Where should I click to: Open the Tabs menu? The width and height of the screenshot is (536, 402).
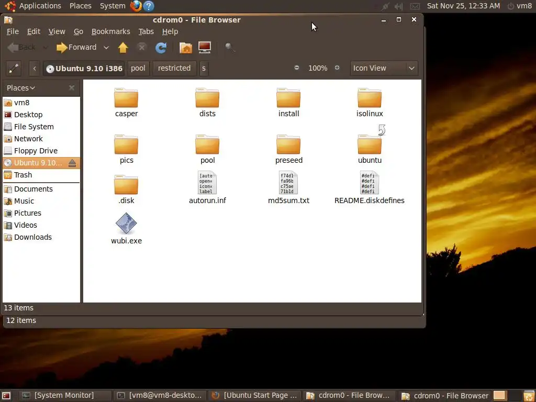[x=146, y=31]
